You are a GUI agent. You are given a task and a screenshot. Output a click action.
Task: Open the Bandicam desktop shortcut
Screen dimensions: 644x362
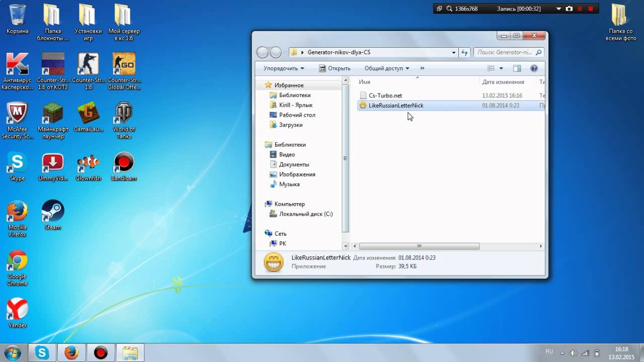click(124, 166)
